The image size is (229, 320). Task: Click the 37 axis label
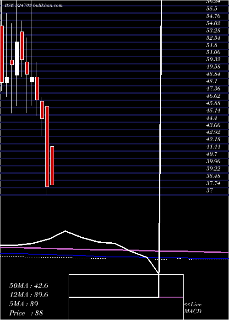210,191
